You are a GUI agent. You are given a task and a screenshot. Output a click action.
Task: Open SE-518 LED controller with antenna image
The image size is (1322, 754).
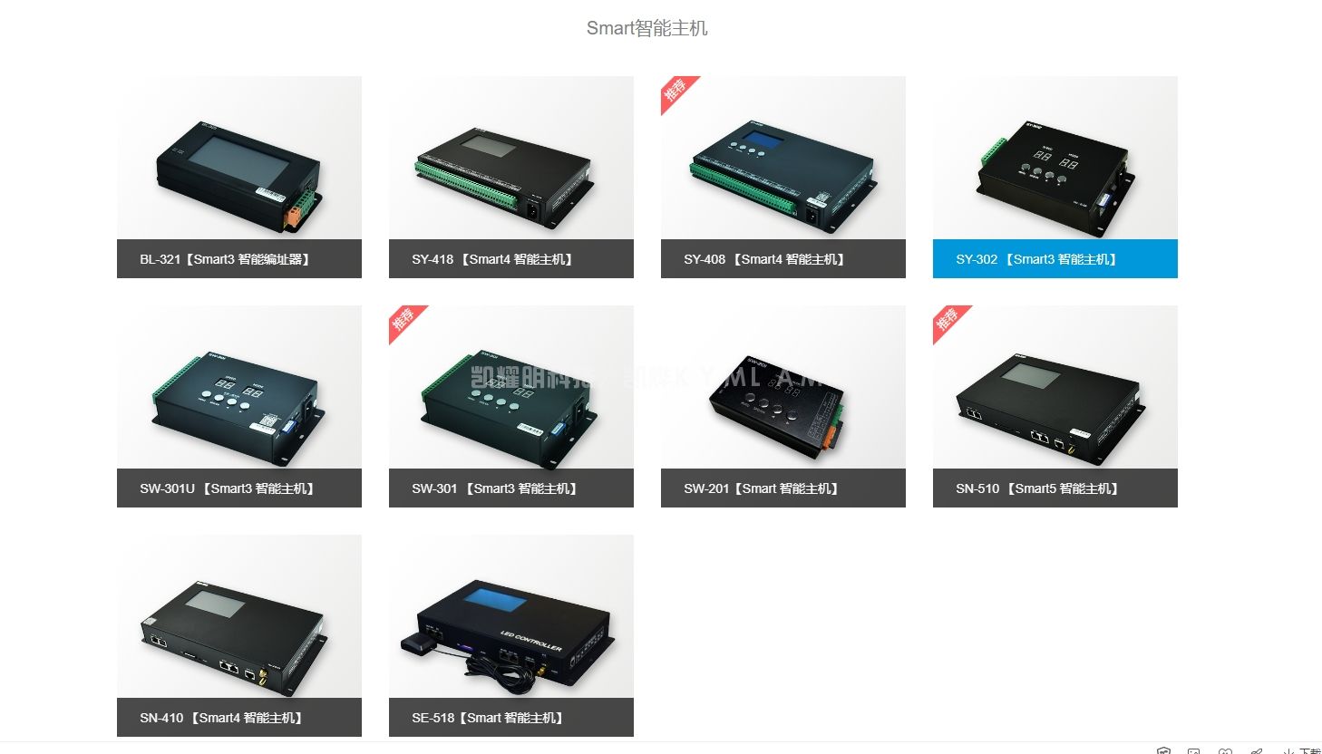point(511,616)
